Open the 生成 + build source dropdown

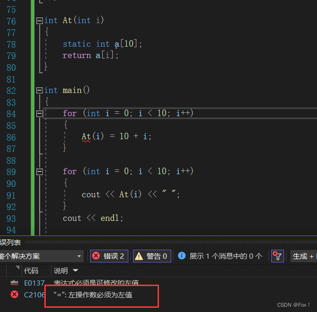[304, 256]
